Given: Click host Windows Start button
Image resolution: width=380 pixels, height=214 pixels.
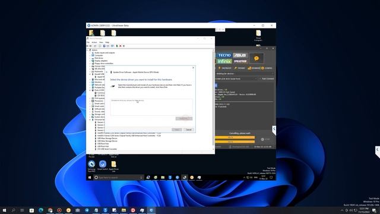Looking at the screenshot, I should [4, 210].
